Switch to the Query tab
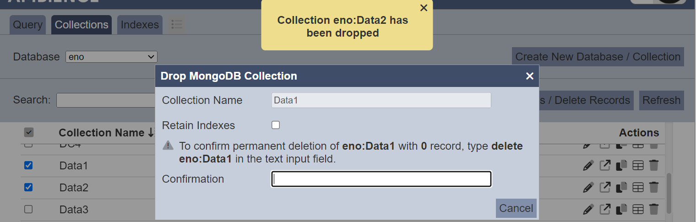696x222 pixels. (x=27, y=25)
